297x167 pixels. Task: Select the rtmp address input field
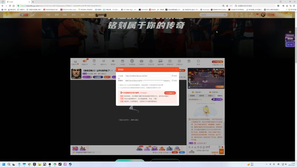pyautogui.click(x=147, y=76)
